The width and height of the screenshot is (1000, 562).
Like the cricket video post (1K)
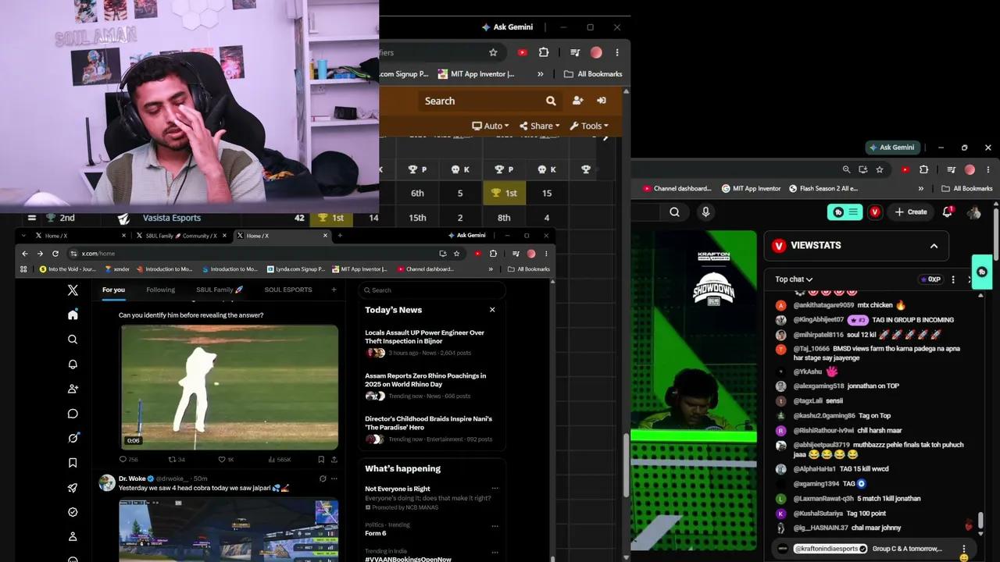pyautogui.click(x=226, y=460)
